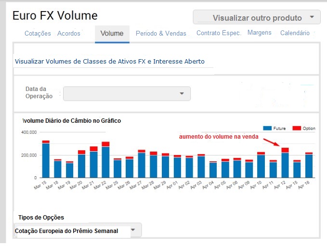Open the Visualizar outro produto dropdown
This screenshot has width=327, height=246.
(257, 18)
